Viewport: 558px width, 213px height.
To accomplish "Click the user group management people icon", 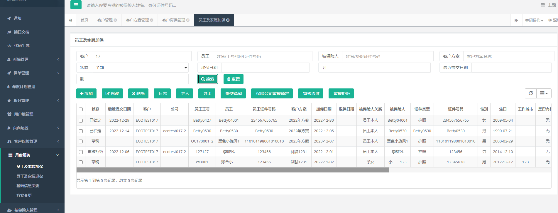I will 9,114.
